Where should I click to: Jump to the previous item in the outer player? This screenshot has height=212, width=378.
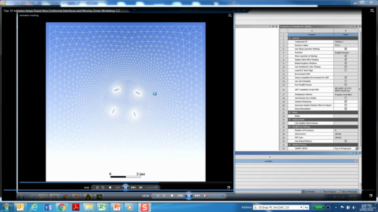180,196
